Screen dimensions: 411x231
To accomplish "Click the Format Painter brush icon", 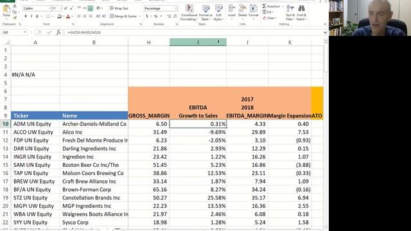I will tap(15, 17).
